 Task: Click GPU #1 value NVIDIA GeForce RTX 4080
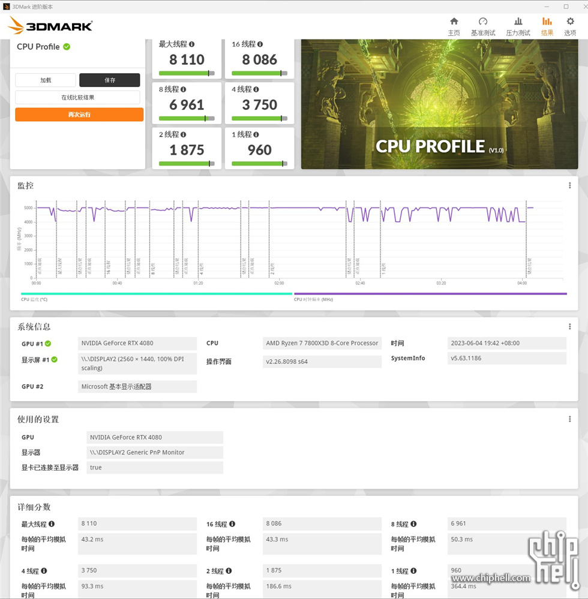coord(137,344)
